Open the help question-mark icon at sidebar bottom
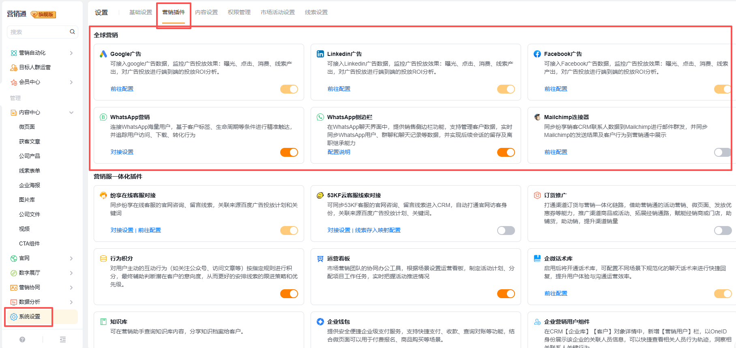The image size is (736, 348). (x=22, y=339)
